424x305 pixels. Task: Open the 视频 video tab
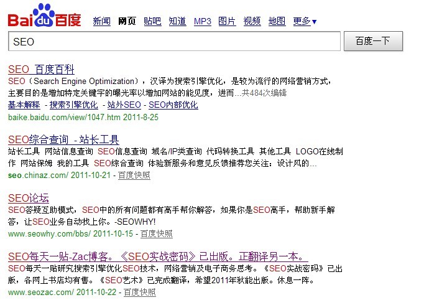[252, 21]
